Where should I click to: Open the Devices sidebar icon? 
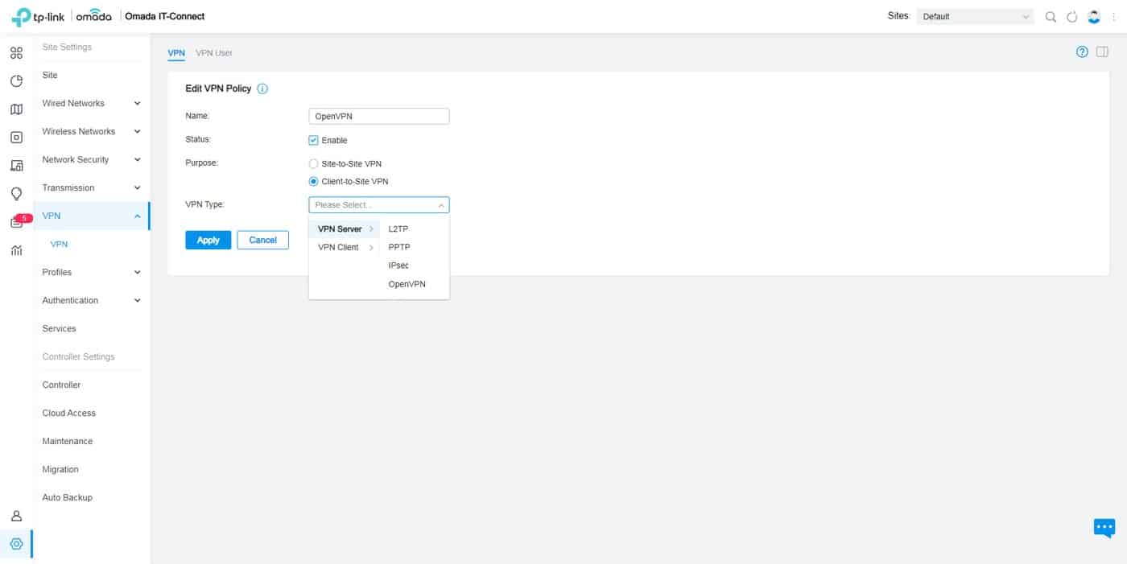click(16, 138)
